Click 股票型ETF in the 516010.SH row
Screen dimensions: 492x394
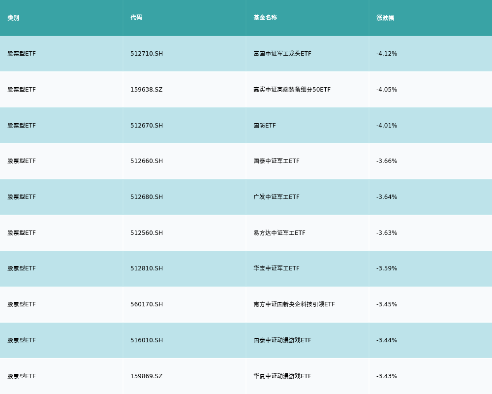22,340
